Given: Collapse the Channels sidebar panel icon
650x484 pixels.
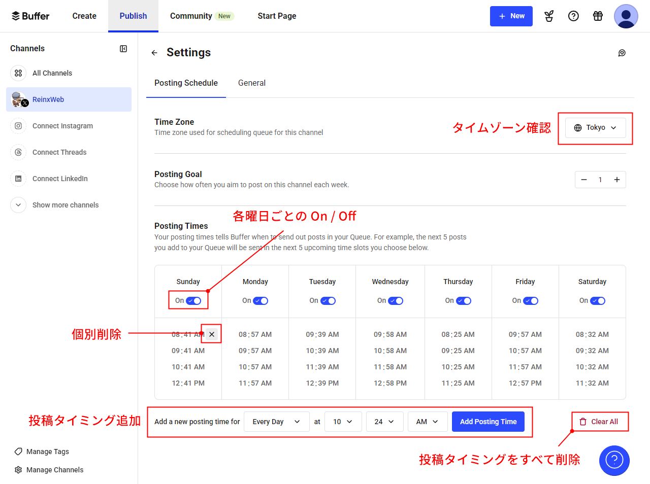Looking at the screenshot, I should [x=123, y=49].
